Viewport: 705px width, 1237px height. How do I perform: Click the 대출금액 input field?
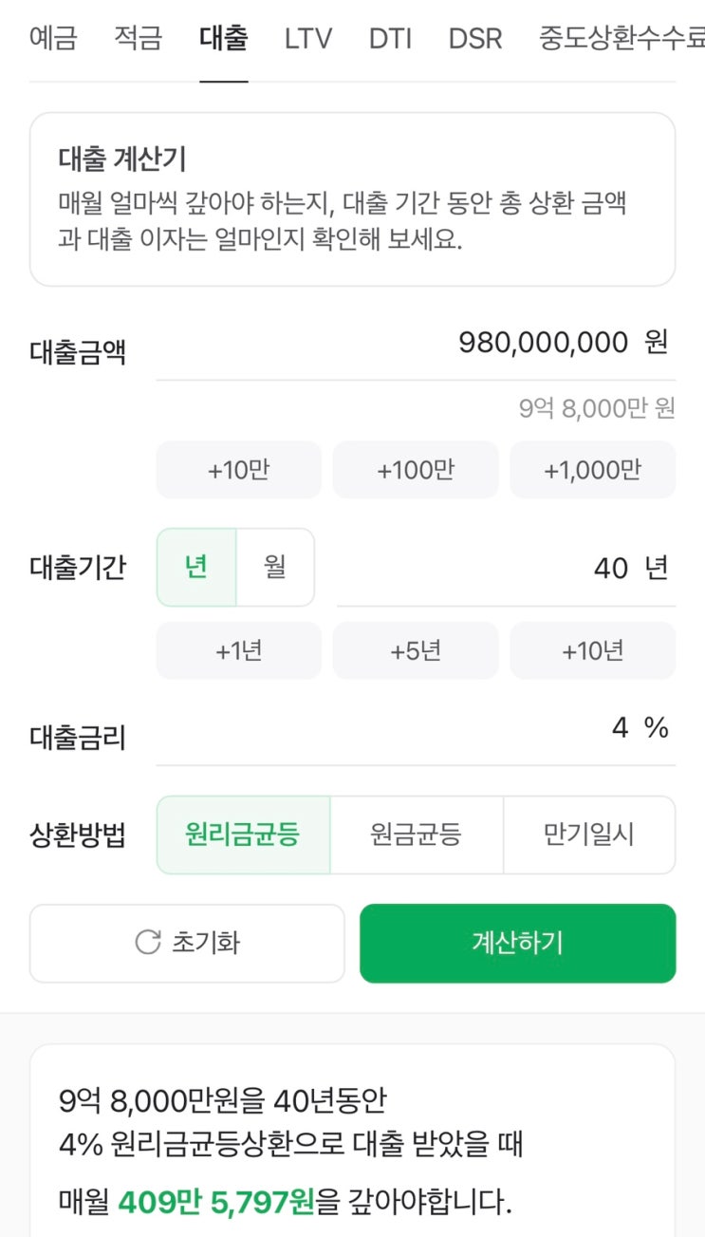(415, 343)
